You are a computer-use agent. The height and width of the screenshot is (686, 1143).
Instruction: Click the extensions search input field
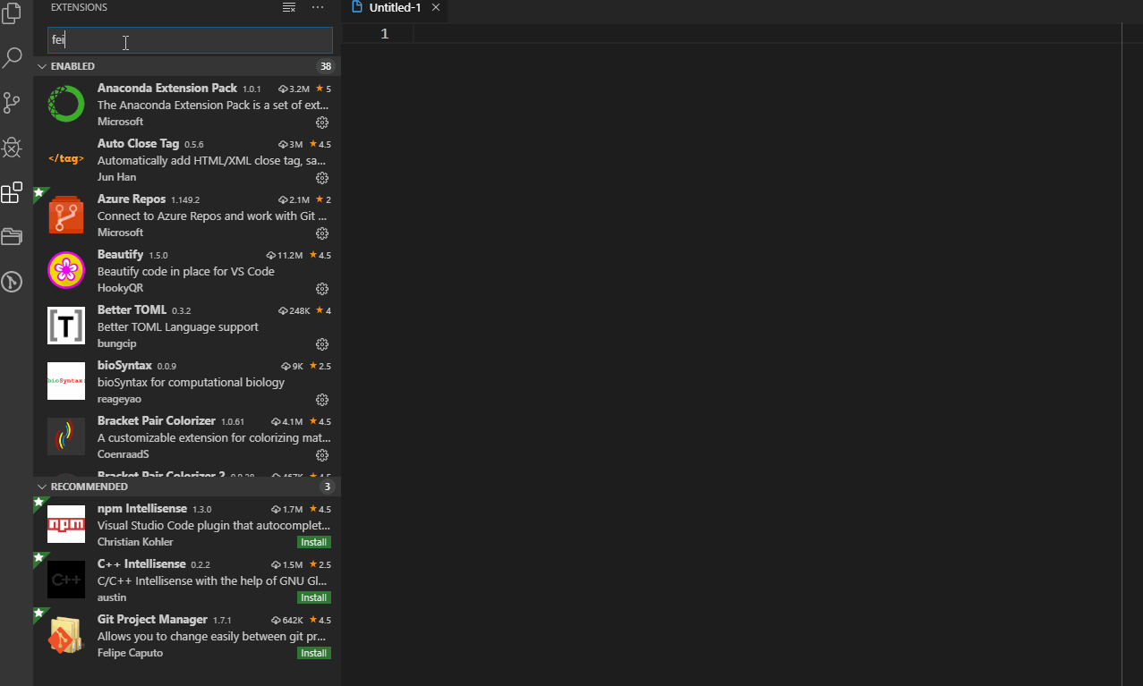[x=190, y=40]
